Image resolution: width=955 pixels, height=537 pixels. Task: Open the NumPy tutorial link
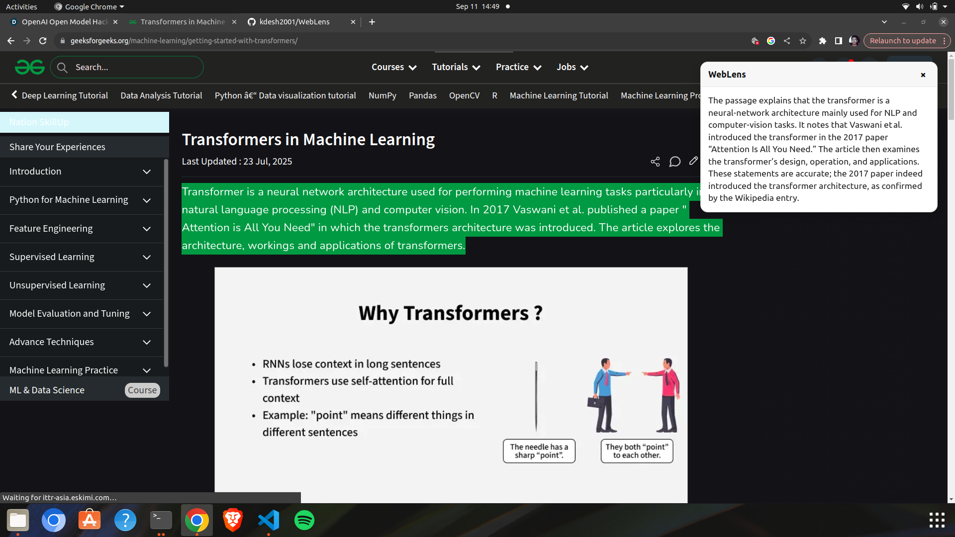tap(382, 95)
